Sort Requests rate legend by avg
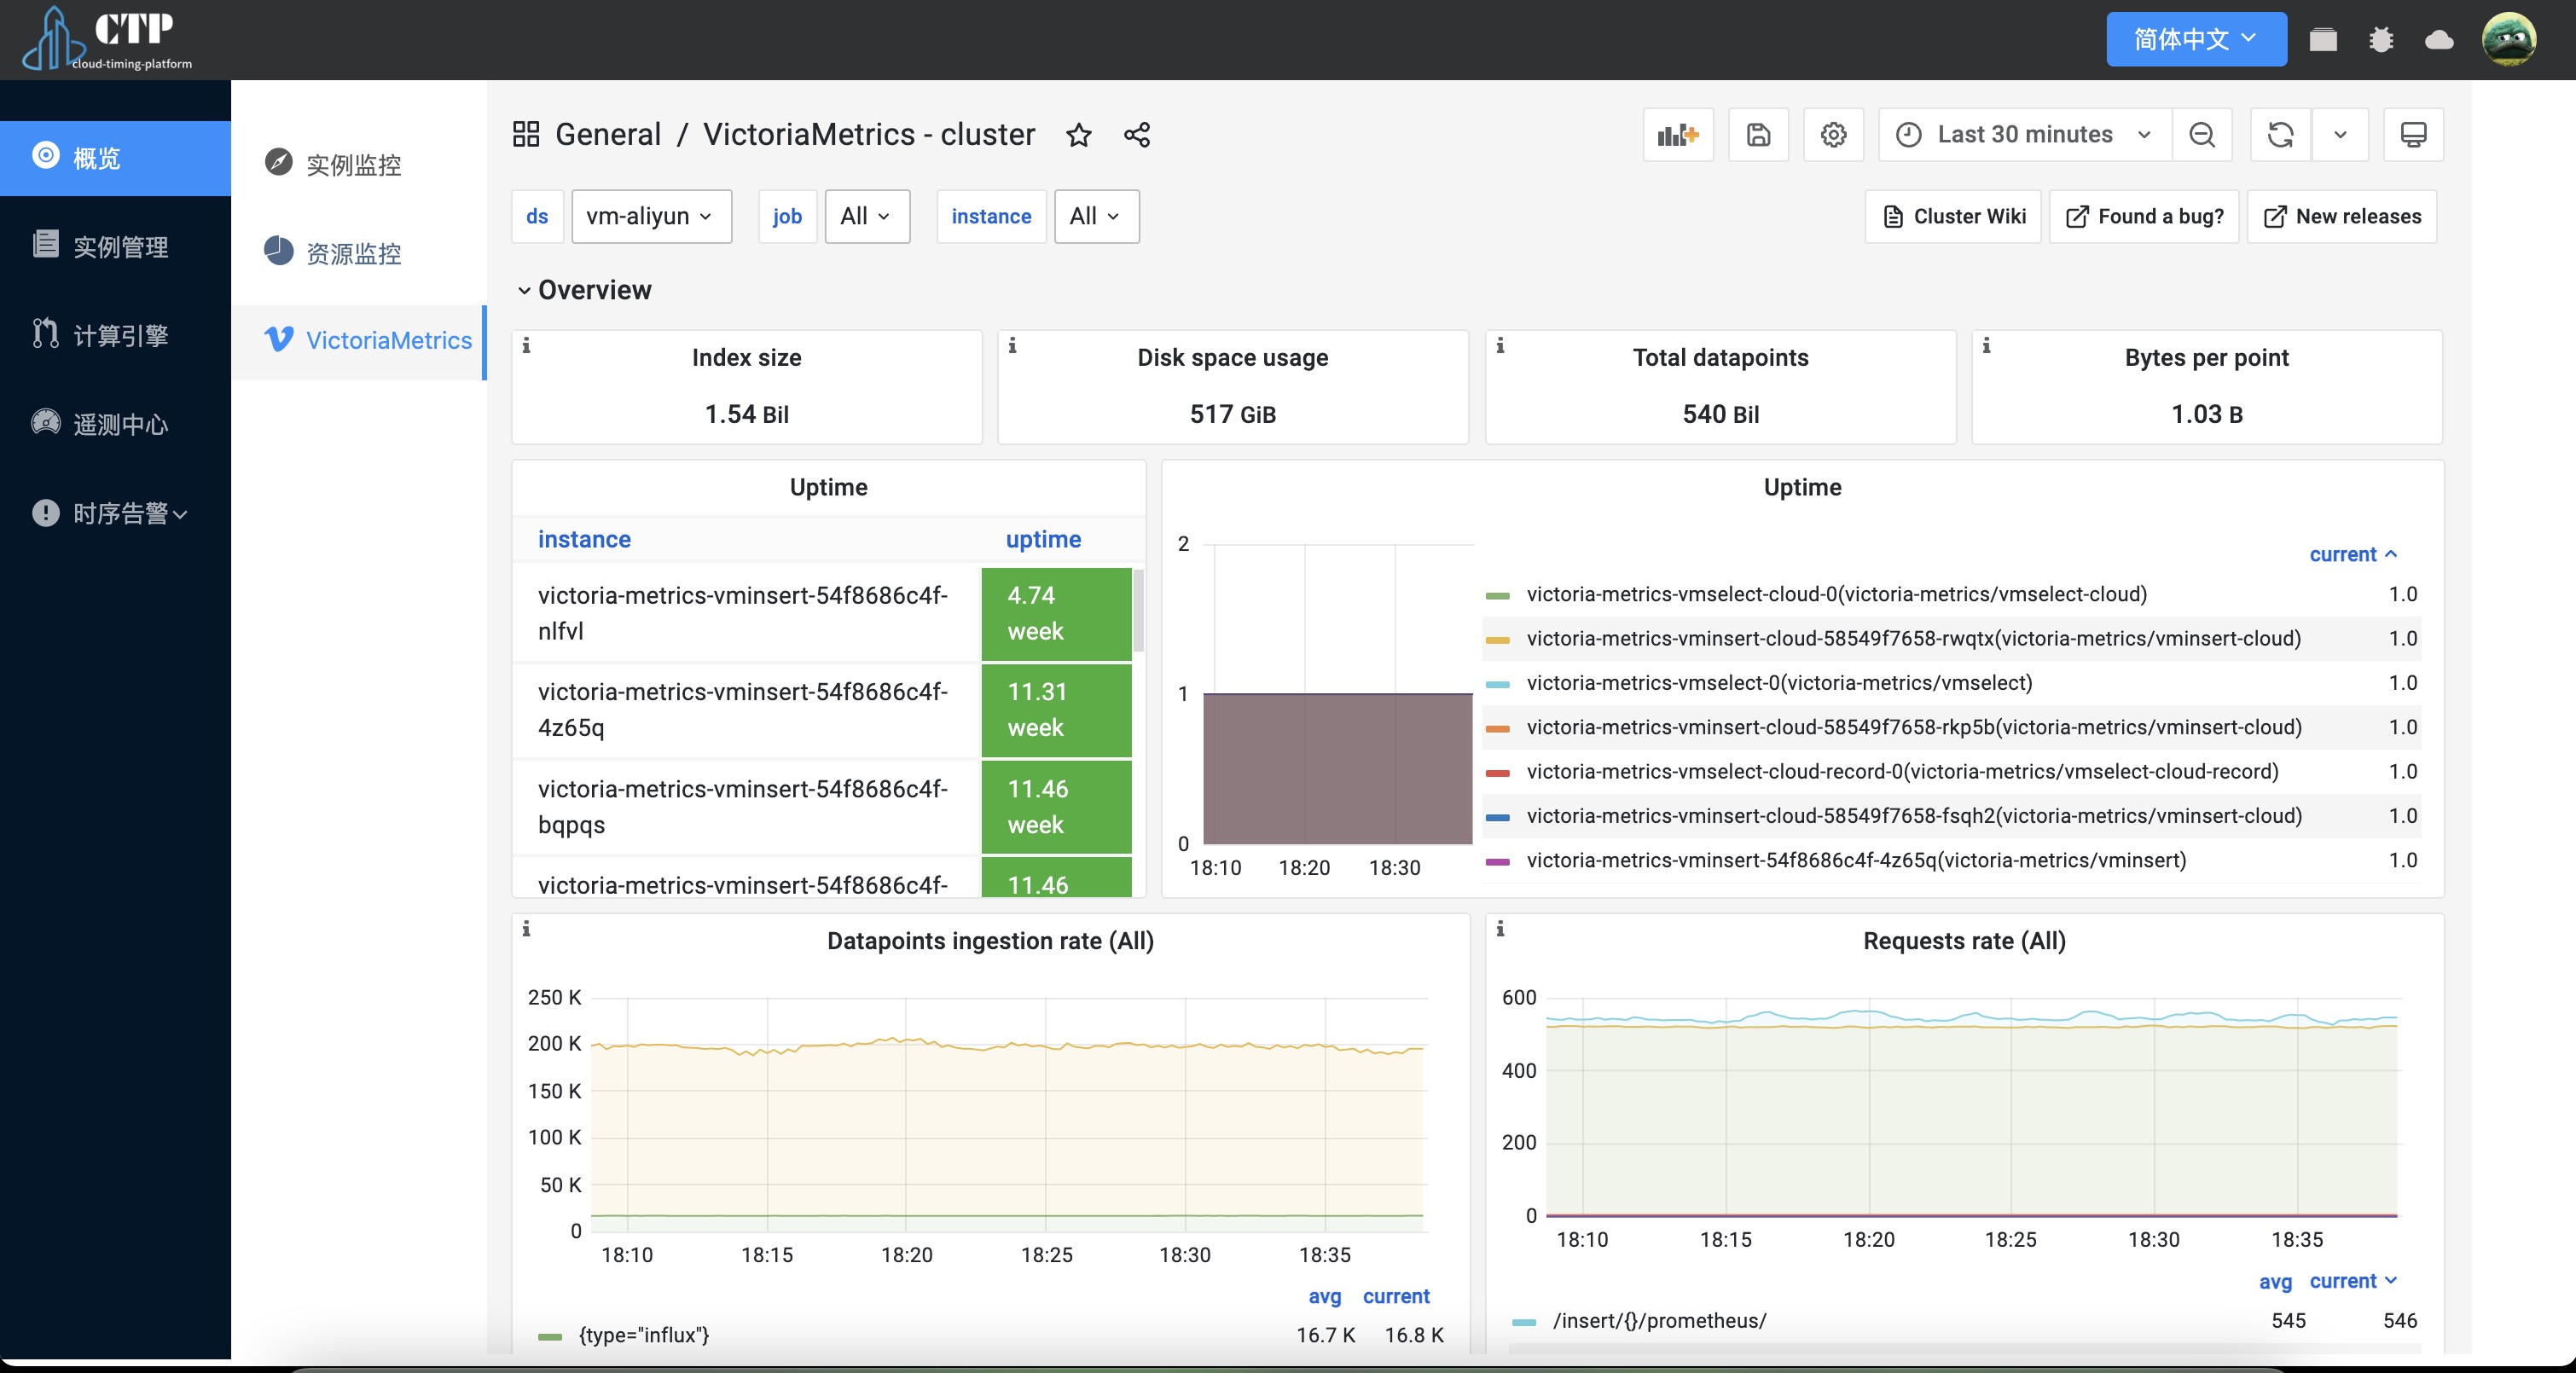Viewport: 2576px width, 1373px height. click(x=2275, y=1281)
